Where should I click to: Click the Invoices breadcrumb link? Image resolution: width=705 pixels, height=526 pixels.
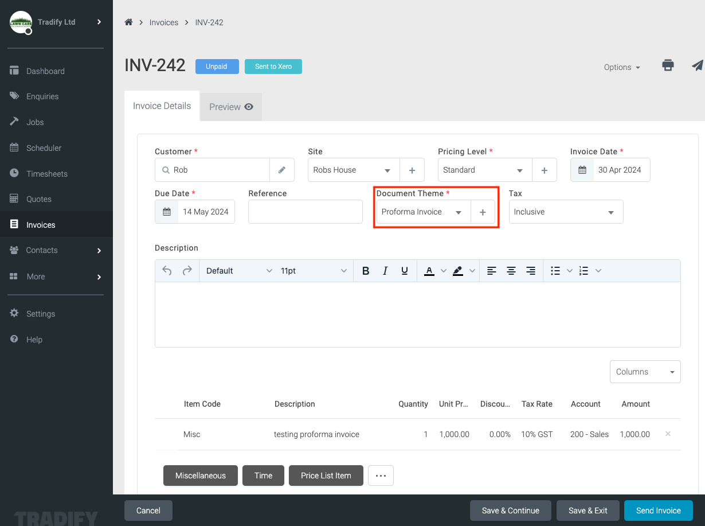[x=164, y=22]
